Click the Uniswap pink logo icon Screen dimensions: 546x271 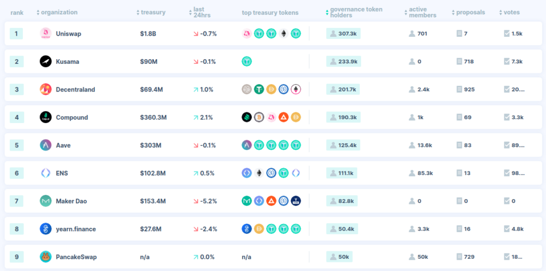tap(46, 34)
